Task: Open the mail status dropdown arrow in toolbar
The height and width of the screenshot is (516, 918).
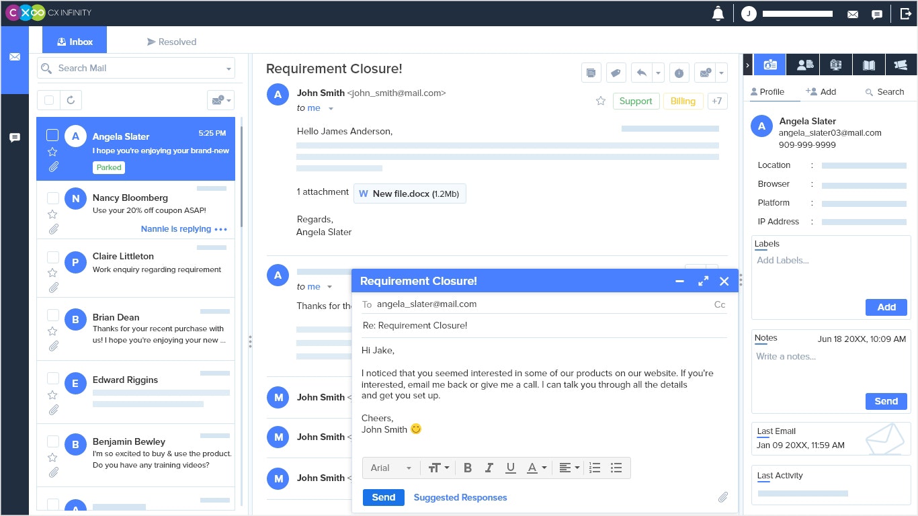Action: (x=722, y=73)
